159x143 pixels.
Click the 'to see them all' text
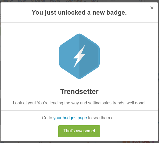(102, 118)
